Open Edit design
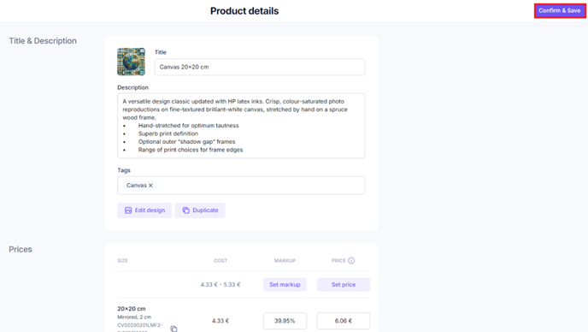 (144, 210)
